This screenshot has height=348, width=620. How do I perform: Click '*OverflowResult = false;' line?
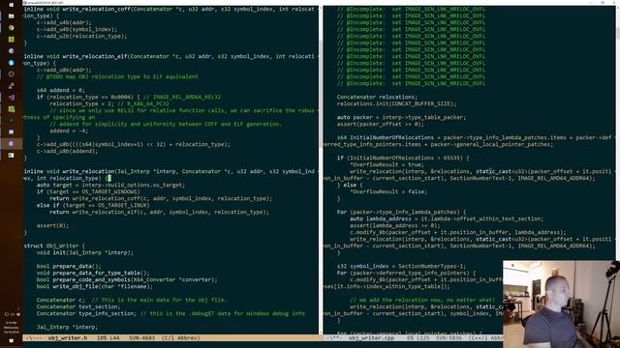[x=388, y=191]
